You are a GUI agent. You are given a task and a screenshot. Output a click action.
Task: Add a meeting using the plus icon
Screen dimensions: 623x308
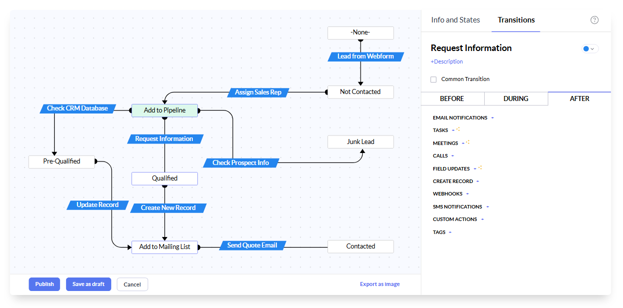pyautogui.click(x=463, y=143)
